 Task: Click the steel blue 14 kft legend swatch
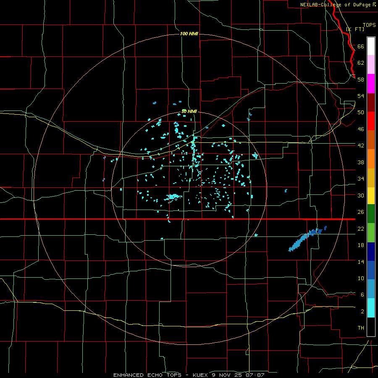pyautogui.click(x=371, y=289)
